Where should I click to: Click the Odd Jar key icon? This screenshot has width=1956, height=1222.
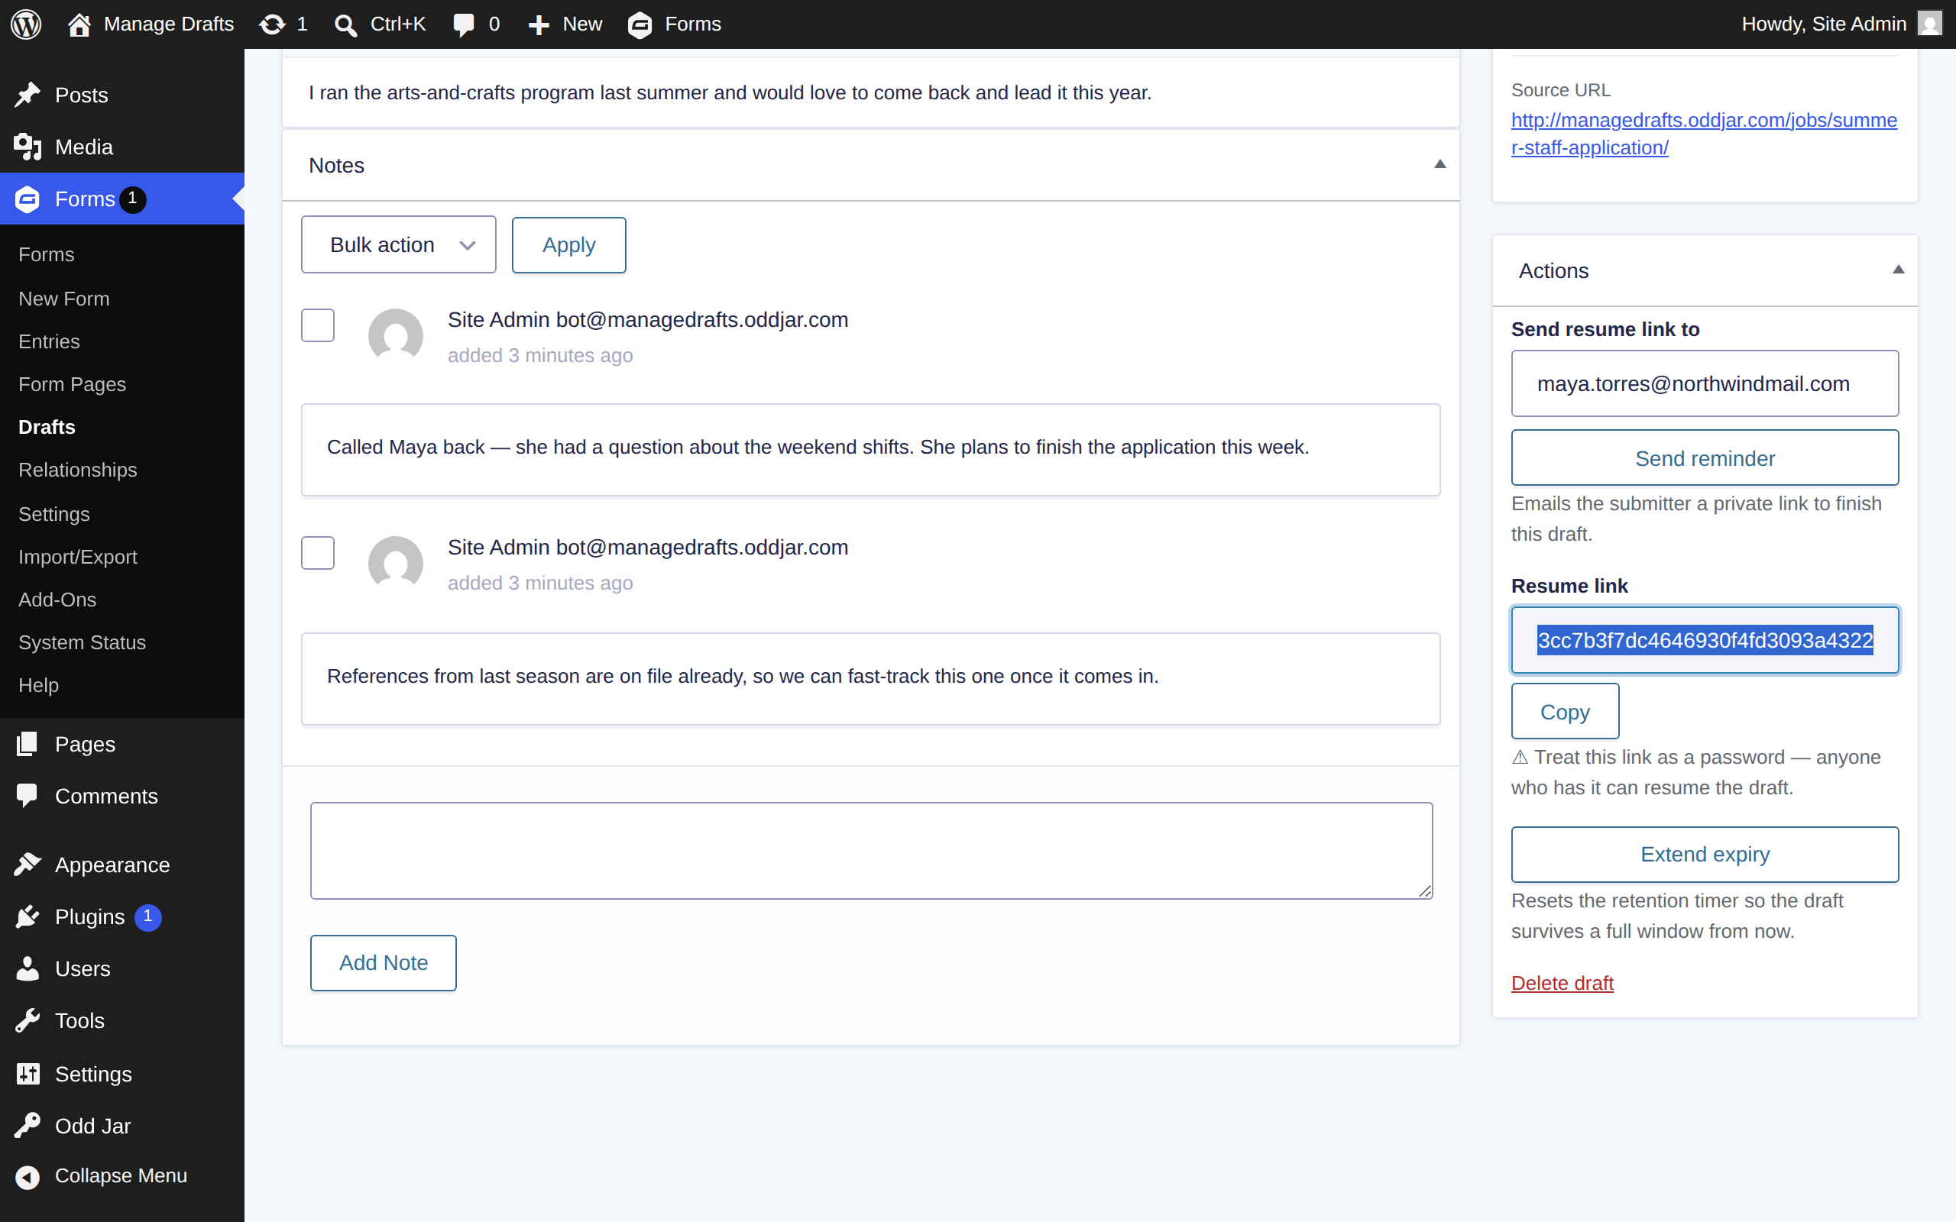pos(28,1125)
